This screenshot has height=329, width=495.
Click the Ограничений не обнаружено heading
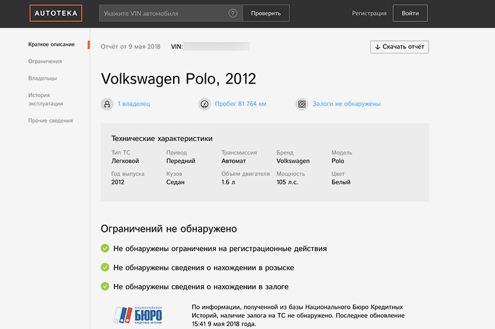(169, 229)
